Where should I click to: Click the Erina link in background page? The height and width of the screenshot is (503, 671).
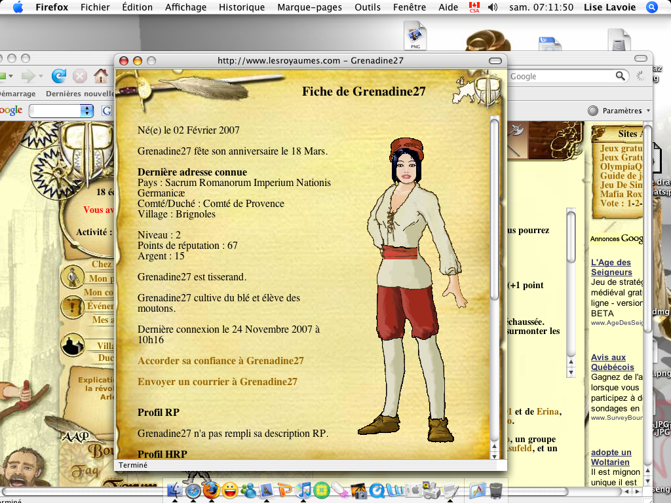548,411
